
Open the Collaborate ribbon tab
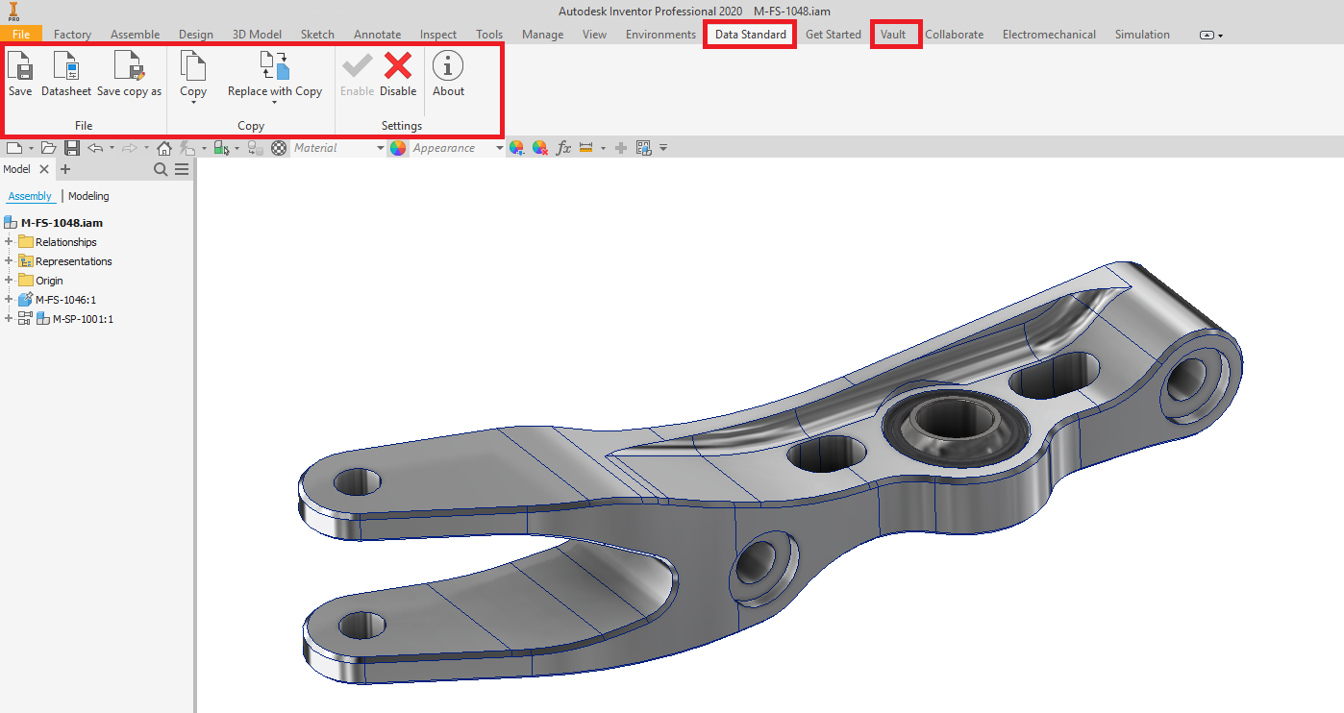coord(954,35)
